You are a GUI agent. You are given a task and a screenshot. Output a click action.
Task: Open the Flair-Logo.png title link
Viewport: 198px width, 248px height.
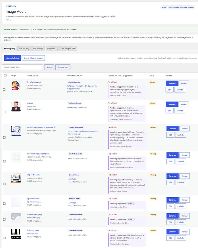[33, 230]
